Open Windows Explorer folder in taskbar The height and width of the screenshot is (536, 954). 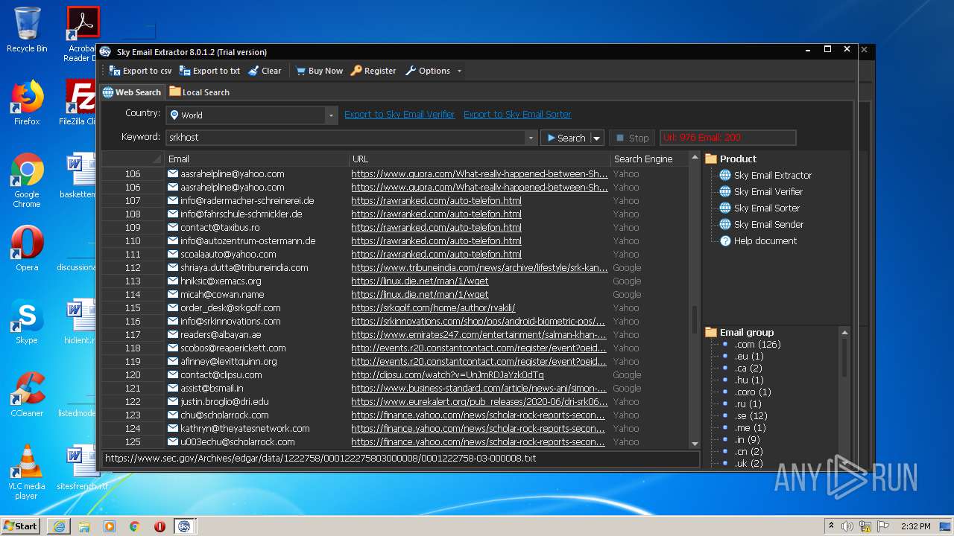click(x=84, y=526)
